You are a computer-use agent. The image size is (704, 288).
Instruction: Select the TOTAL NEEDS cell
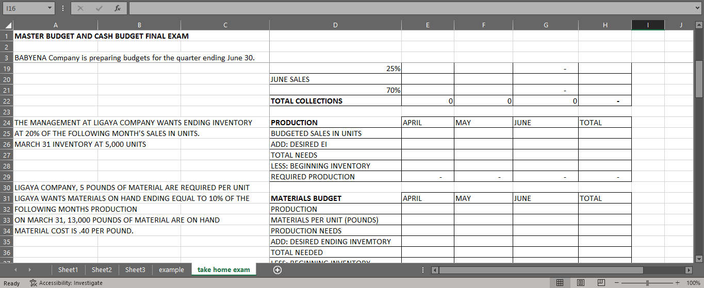(x=335, y=155)
